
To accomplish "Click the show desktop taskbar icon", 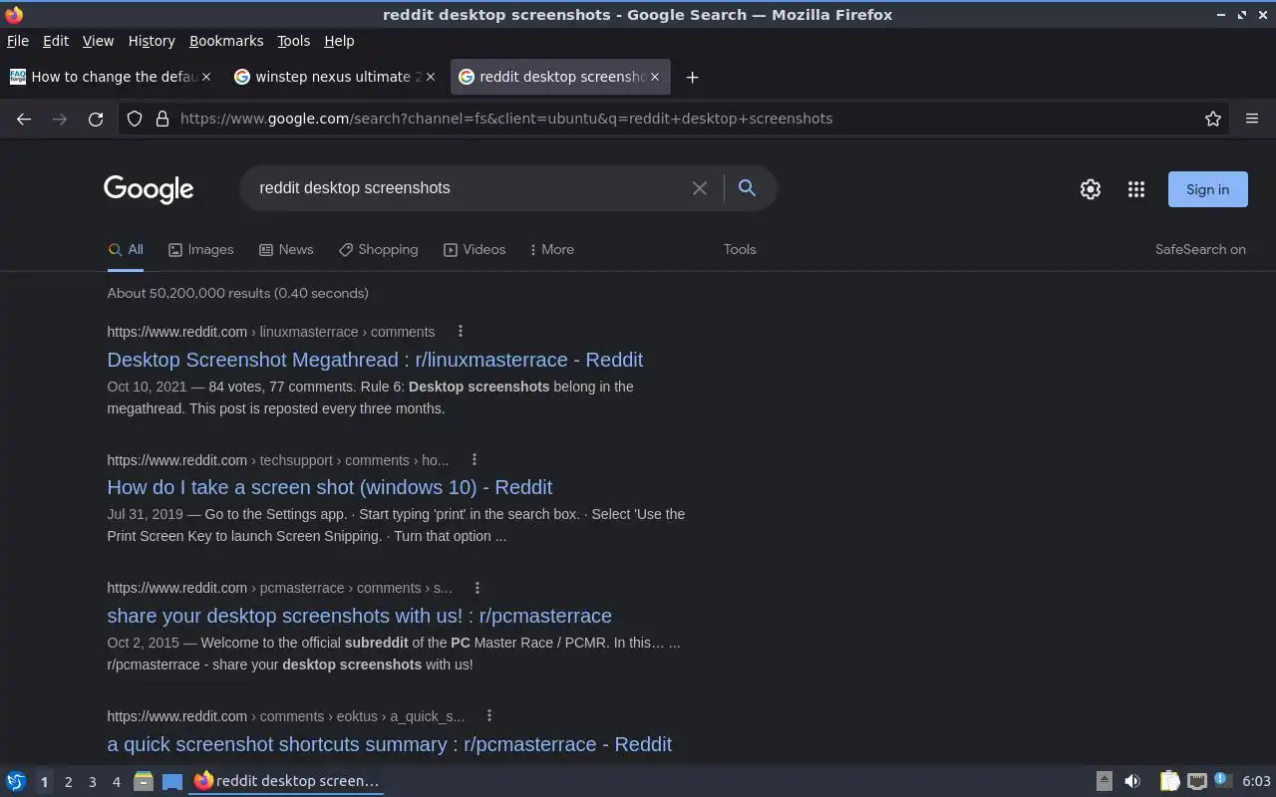I will (x=172, y=781).
